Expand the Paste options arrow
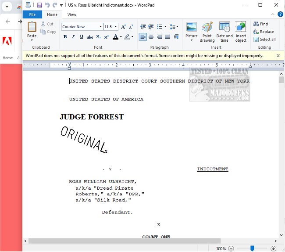Image resolution: width=285 pixels, height=252 pixels. [32, 40]
